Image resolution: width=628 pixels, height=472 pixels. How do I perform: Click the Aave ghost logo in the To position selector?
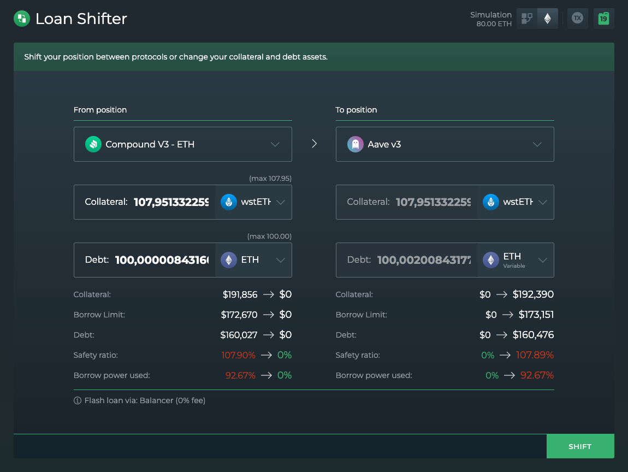click(x=356, y=144)
